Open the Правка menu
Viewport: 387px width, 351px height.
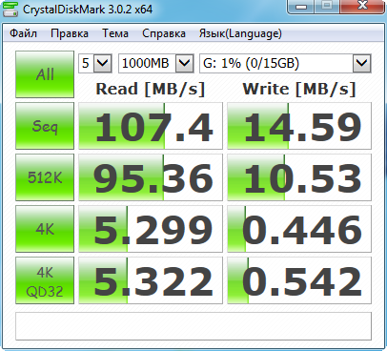point(70,33)
